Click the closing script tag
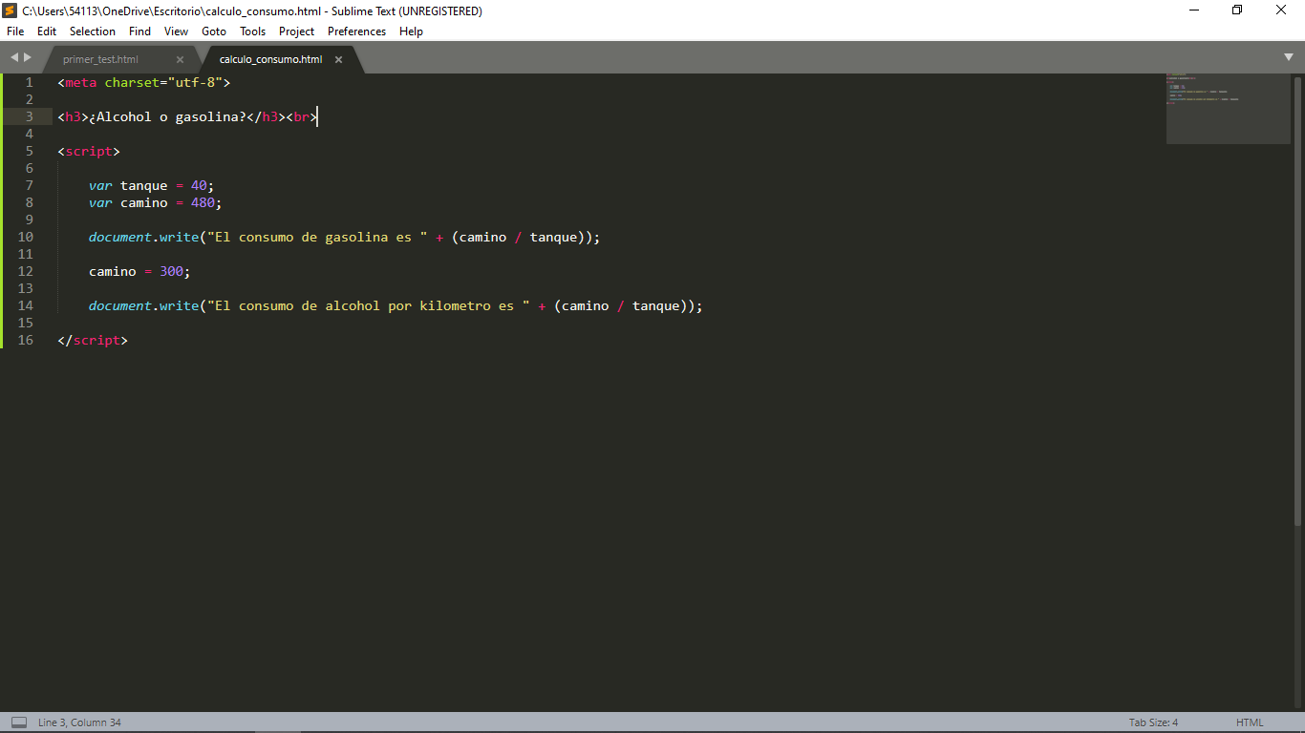The height and width of the screenshot is (733, 1305). pyautogui.click(x=93, y=340)
